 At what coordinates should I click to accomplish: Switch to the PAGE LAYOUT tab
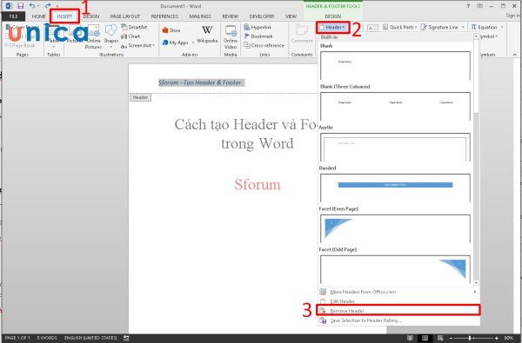click(124, 16)
